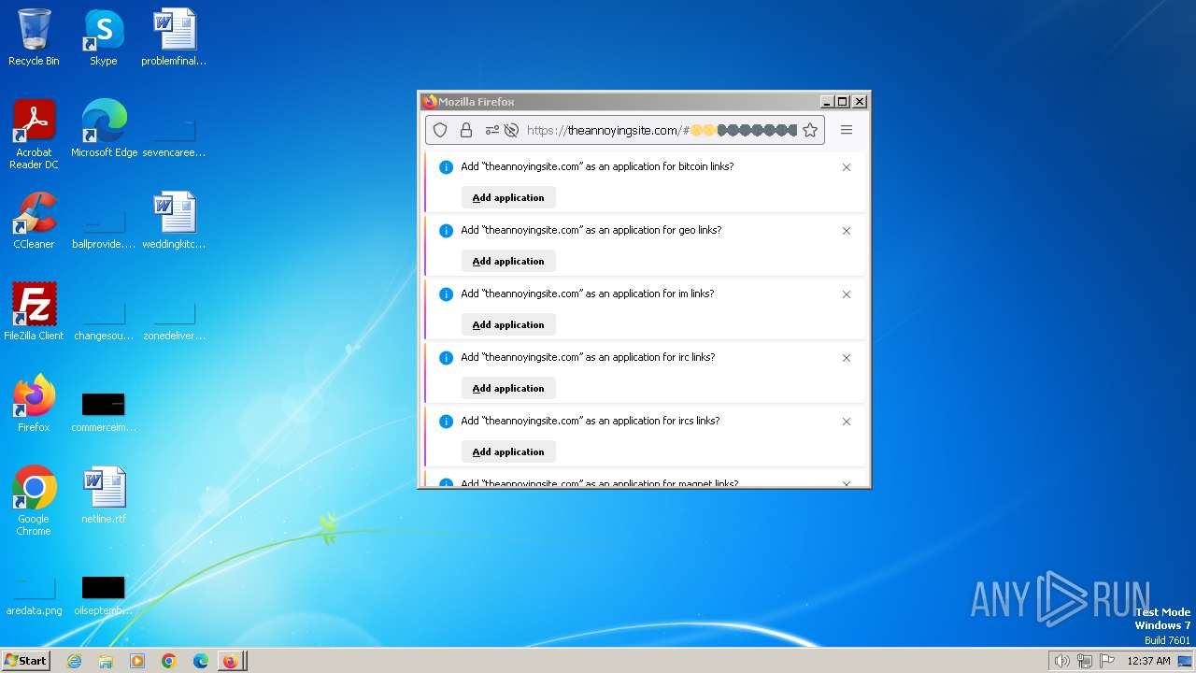Click the info icon of bitcoin notification
1196x673 pixels.
pyautogui.click(x=446, y=167)
